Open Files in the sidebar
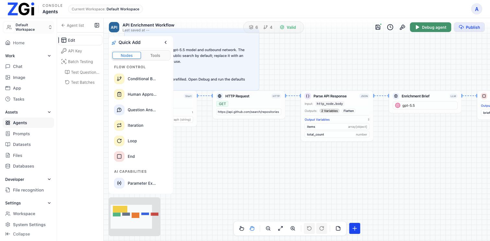The height and width of the screenshot is (241, 490). coord(29,155)
